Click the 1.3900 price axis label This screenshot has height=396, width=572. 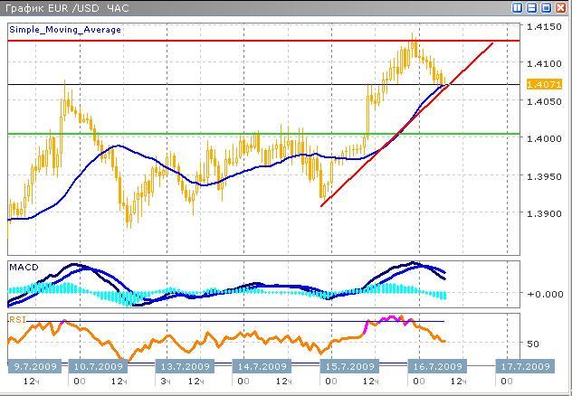tap(543, 214)
